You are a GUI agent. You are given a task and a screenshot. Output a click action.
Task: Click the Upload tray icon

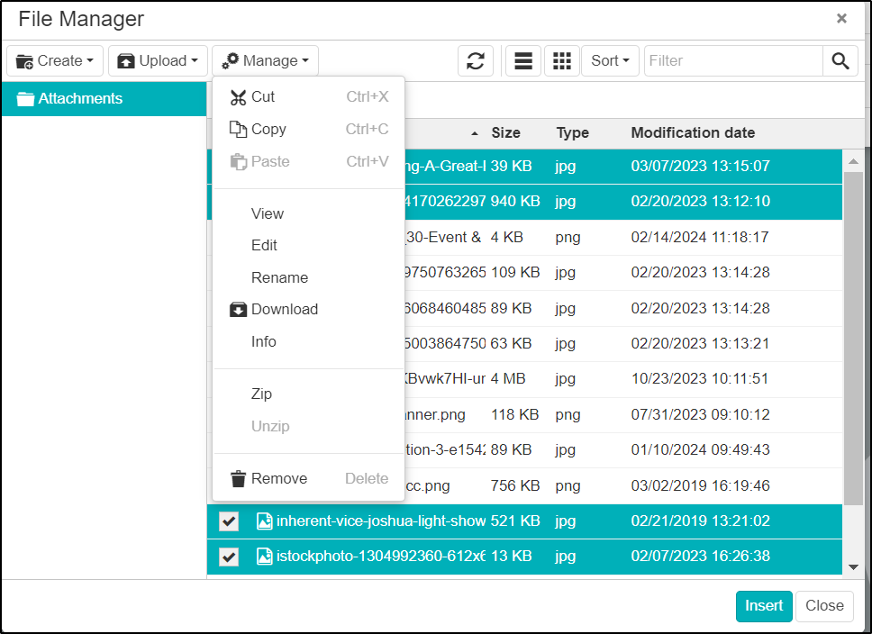(126, 61)
